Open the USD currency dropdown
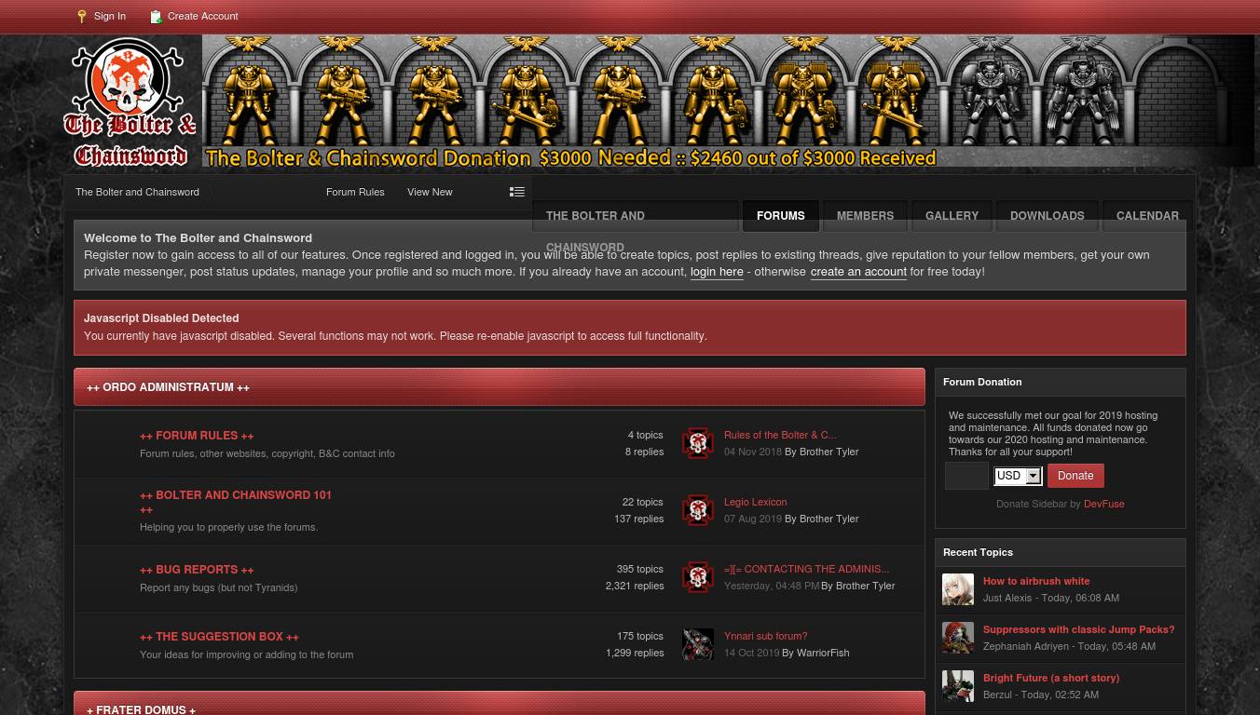 click(x=1018, y=476)
